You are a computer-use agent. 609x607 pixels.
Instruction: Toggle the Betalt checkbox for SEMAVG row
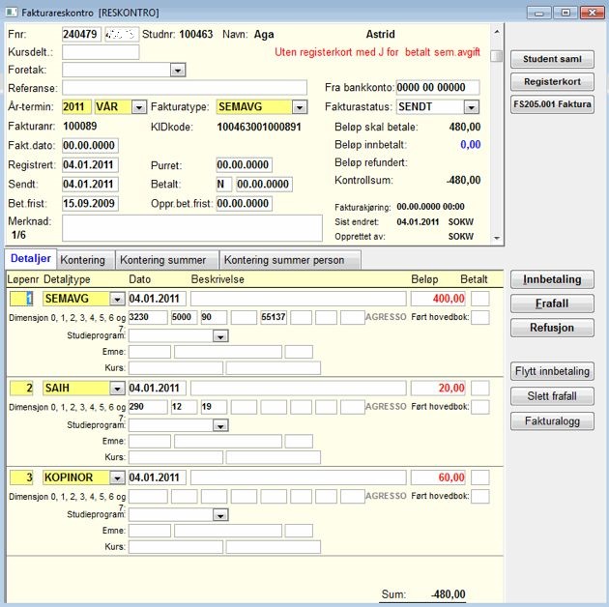tap(480, 299)
